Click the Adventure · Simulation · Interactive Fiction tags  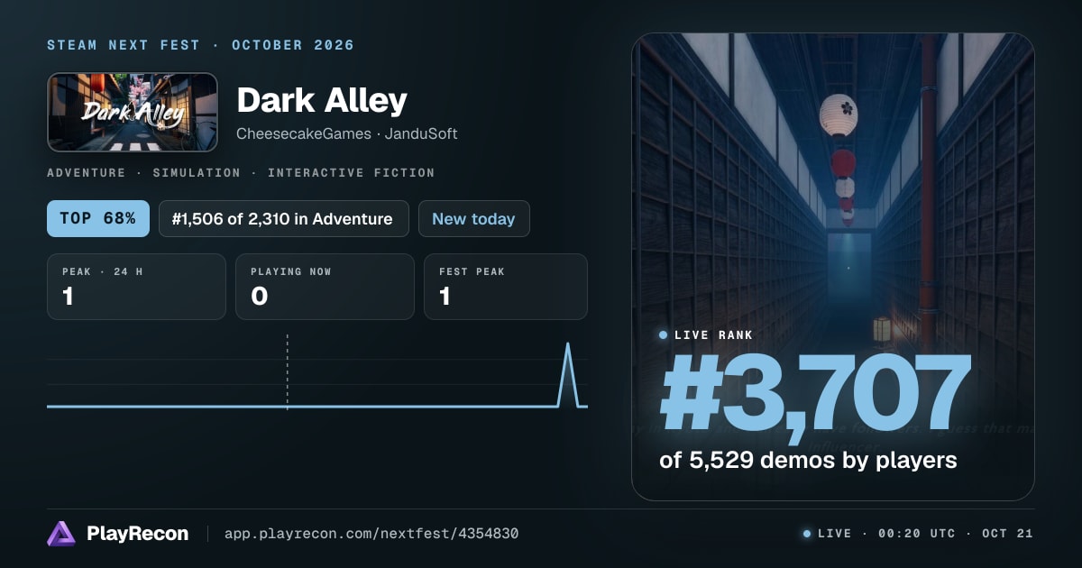click(241, 172)
